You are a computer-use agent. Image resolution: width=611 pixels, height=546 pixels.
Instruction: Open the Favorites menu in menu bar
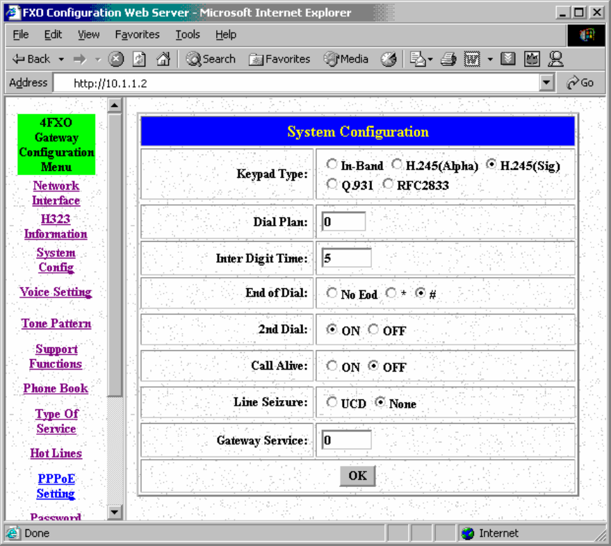point(137,35)
